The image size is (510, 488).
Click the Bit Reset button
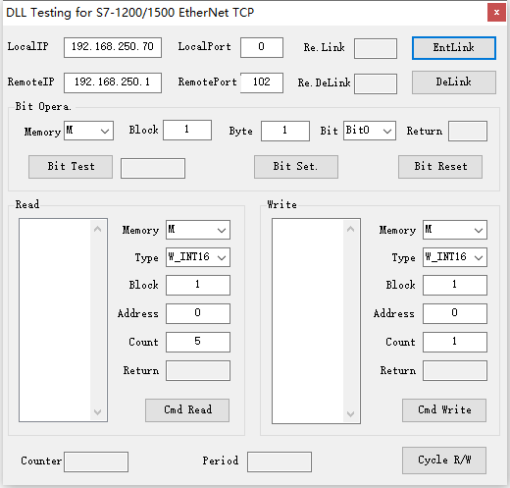pos(440,167)
